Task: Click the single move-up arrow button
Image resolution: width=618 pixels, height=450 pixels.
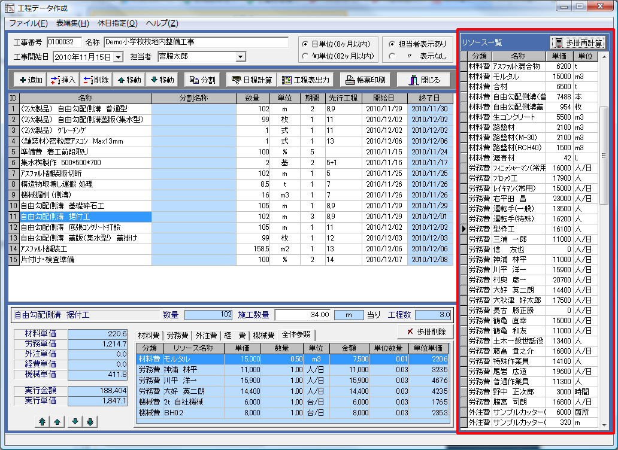Action: (x=57, y=422)
